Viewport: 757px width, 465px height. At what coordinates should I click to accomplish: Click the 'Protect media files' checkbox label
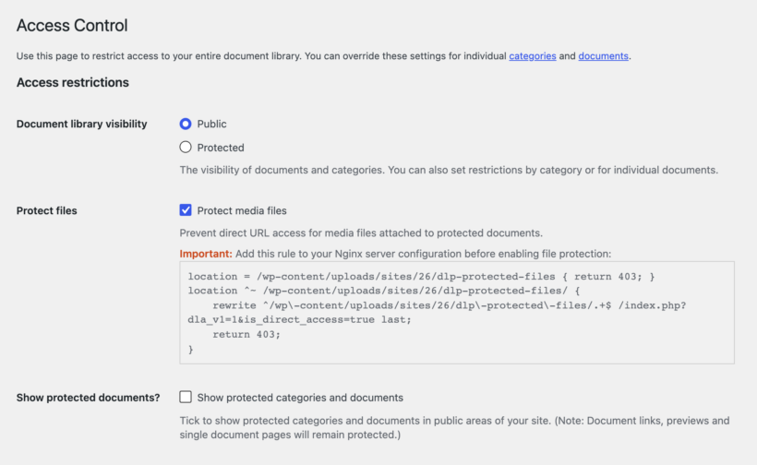coord(242,210)
